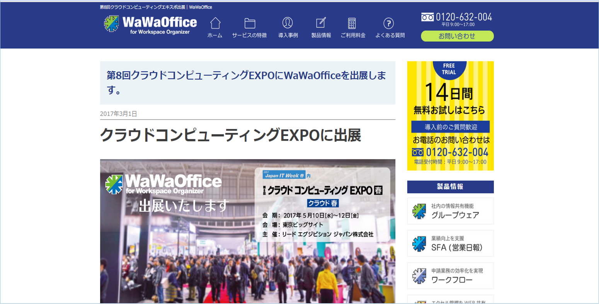Click 会期 2017年5月10日 date line
This screenshot has width=599, height=304.
coord(310,216)
